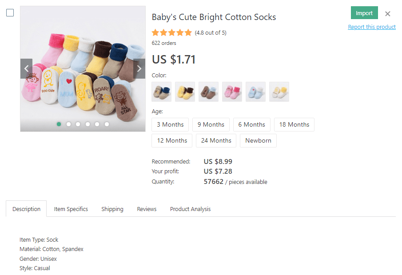Click the previous image arrow on the product photo

[27, 68]
